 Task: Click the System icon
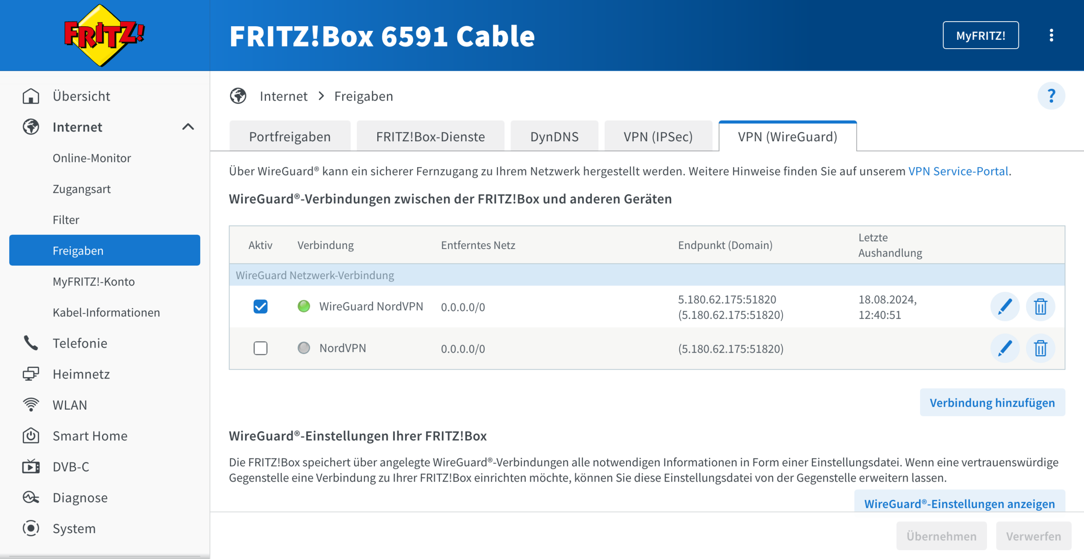31,528
